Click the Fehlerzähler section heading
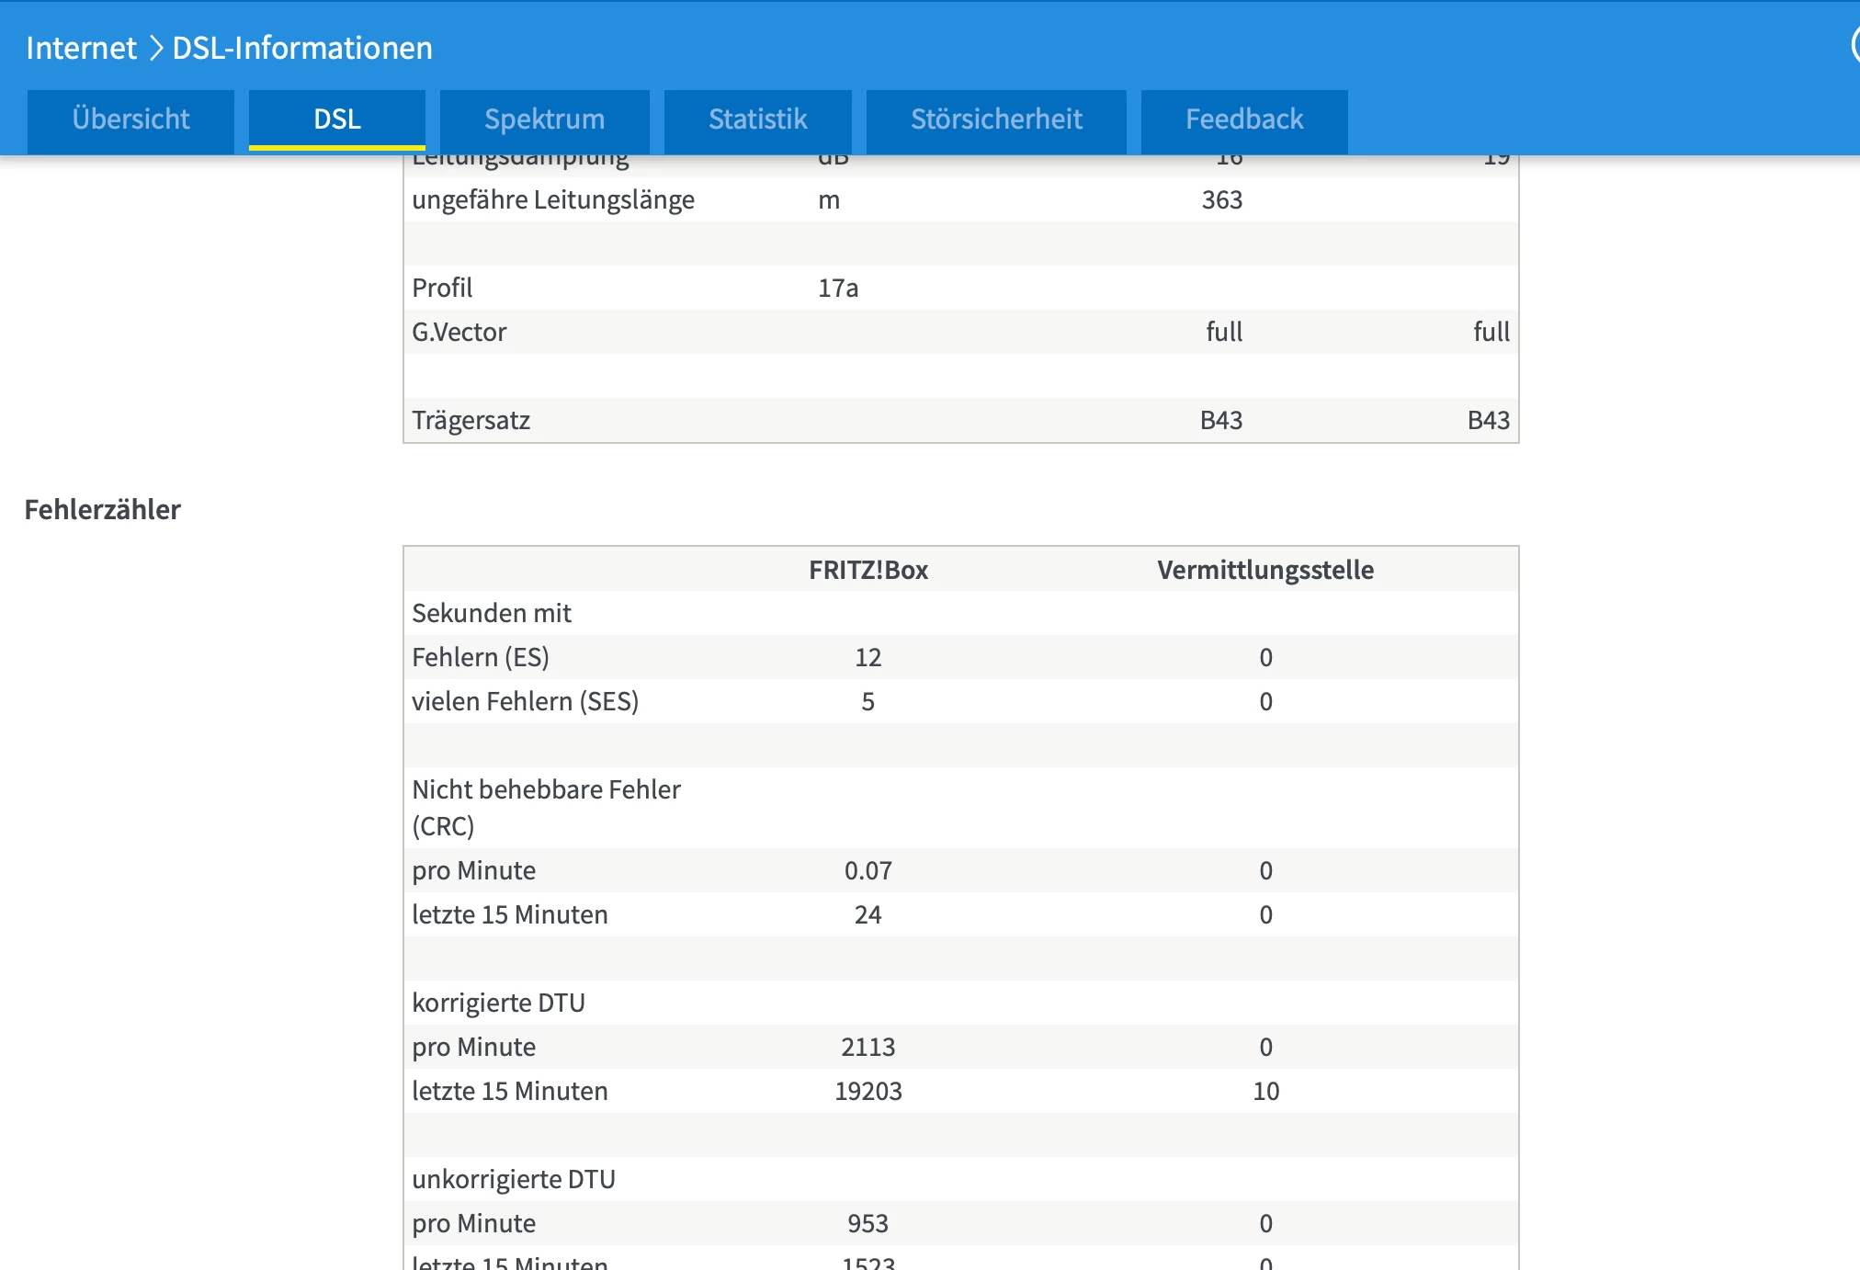The height and width of the screenshot is (1270, 1860). [103, 509]
